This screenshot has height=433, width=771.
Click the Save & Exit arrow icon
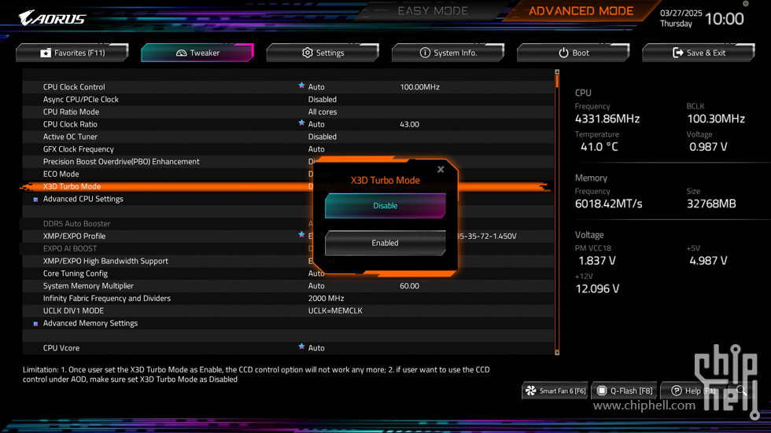coord(677,53)
